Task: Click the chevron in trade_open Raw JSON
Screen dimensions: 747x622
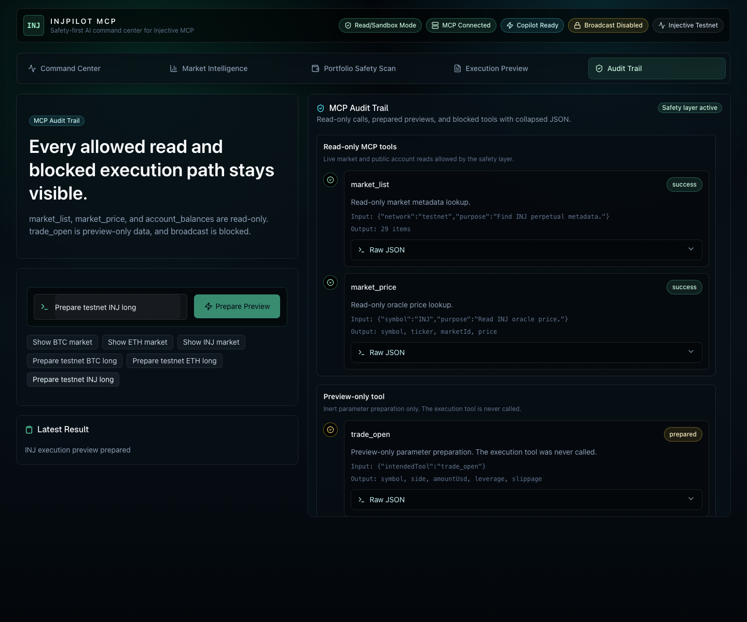Action: tap(691, 499)
